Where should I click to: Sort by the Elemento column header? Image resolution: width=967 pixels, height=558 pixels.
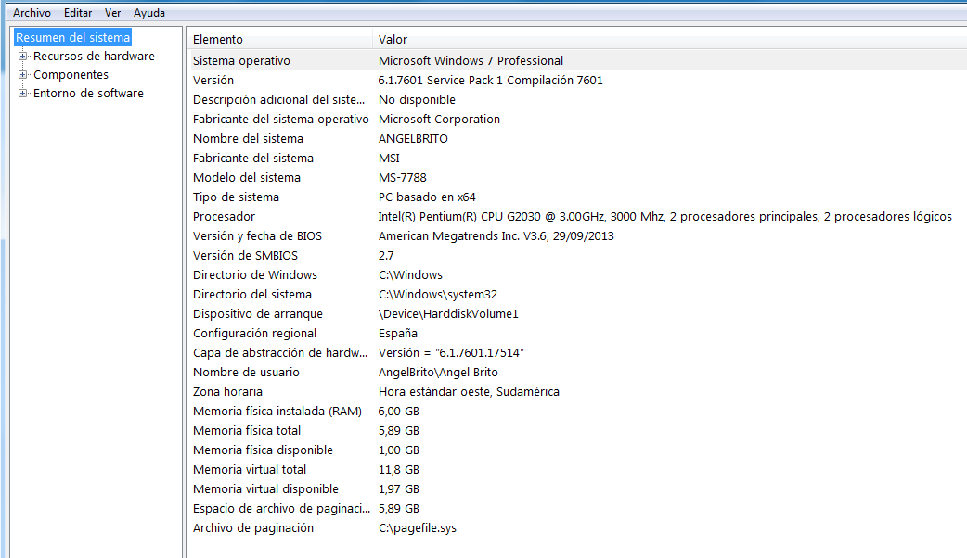tap(218, 39)
